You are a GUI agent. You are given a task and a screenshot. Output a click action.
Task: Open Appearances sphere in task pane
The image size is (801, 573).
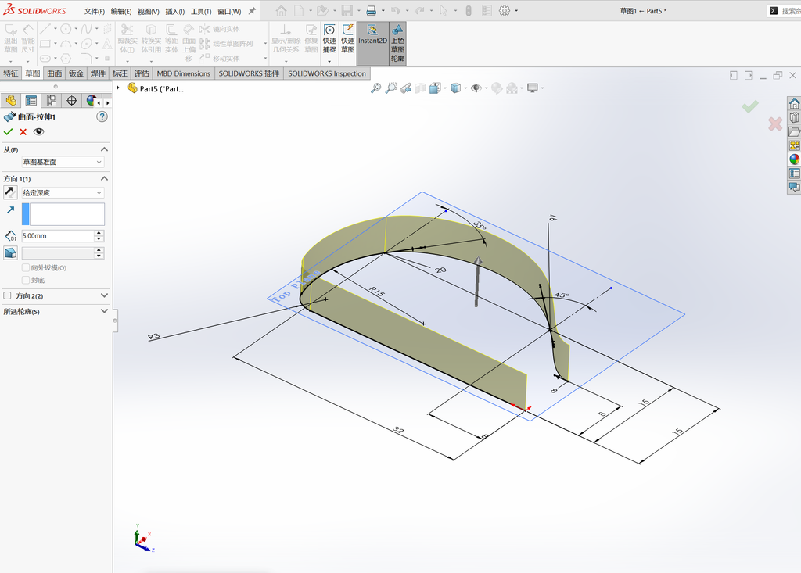tap(795, 159)
